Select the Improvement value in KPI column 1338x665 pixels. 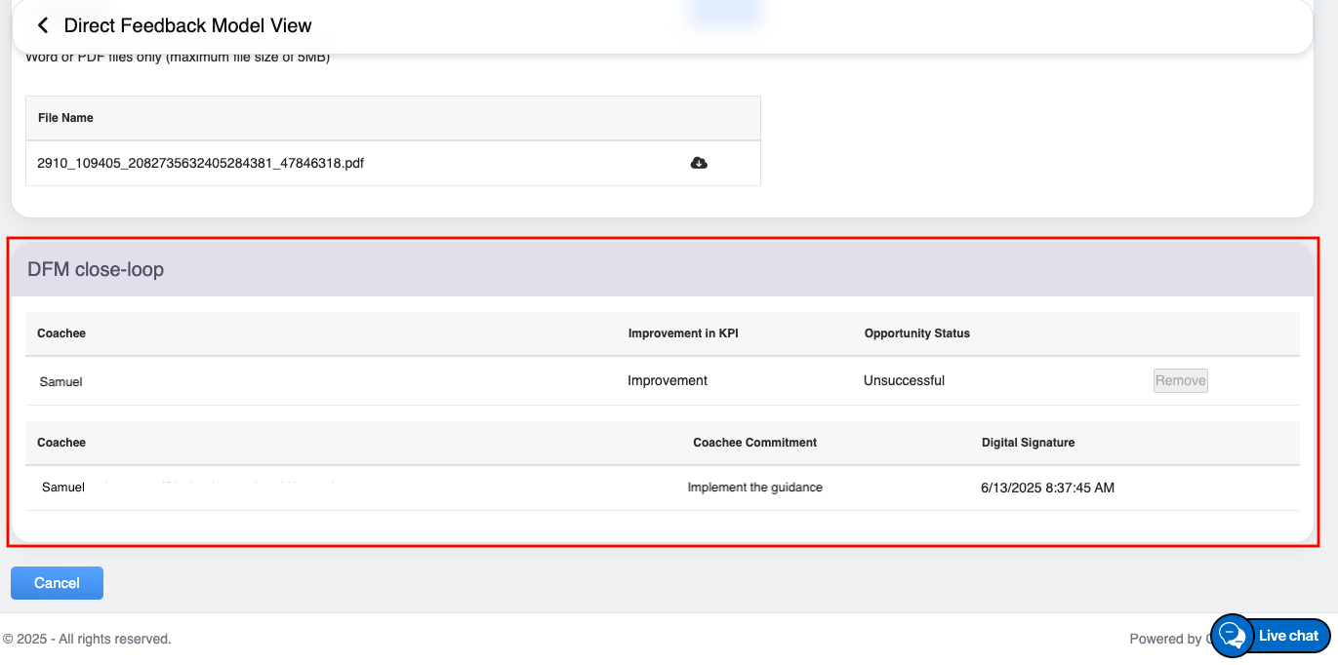click(x=668, y=380)
